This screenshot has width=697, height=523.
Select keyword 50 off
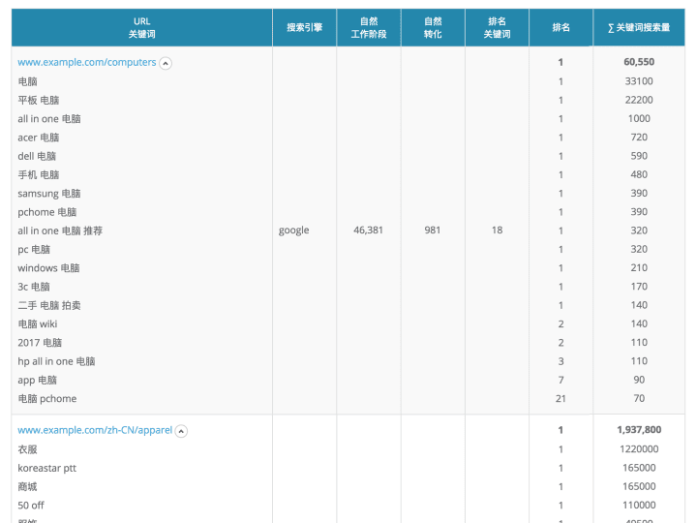31,506
